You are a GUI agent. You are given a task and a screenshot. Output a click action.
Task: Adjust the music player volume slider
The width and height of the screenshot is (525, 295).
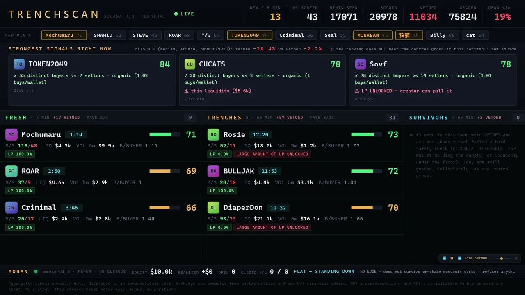click(503, 259)
